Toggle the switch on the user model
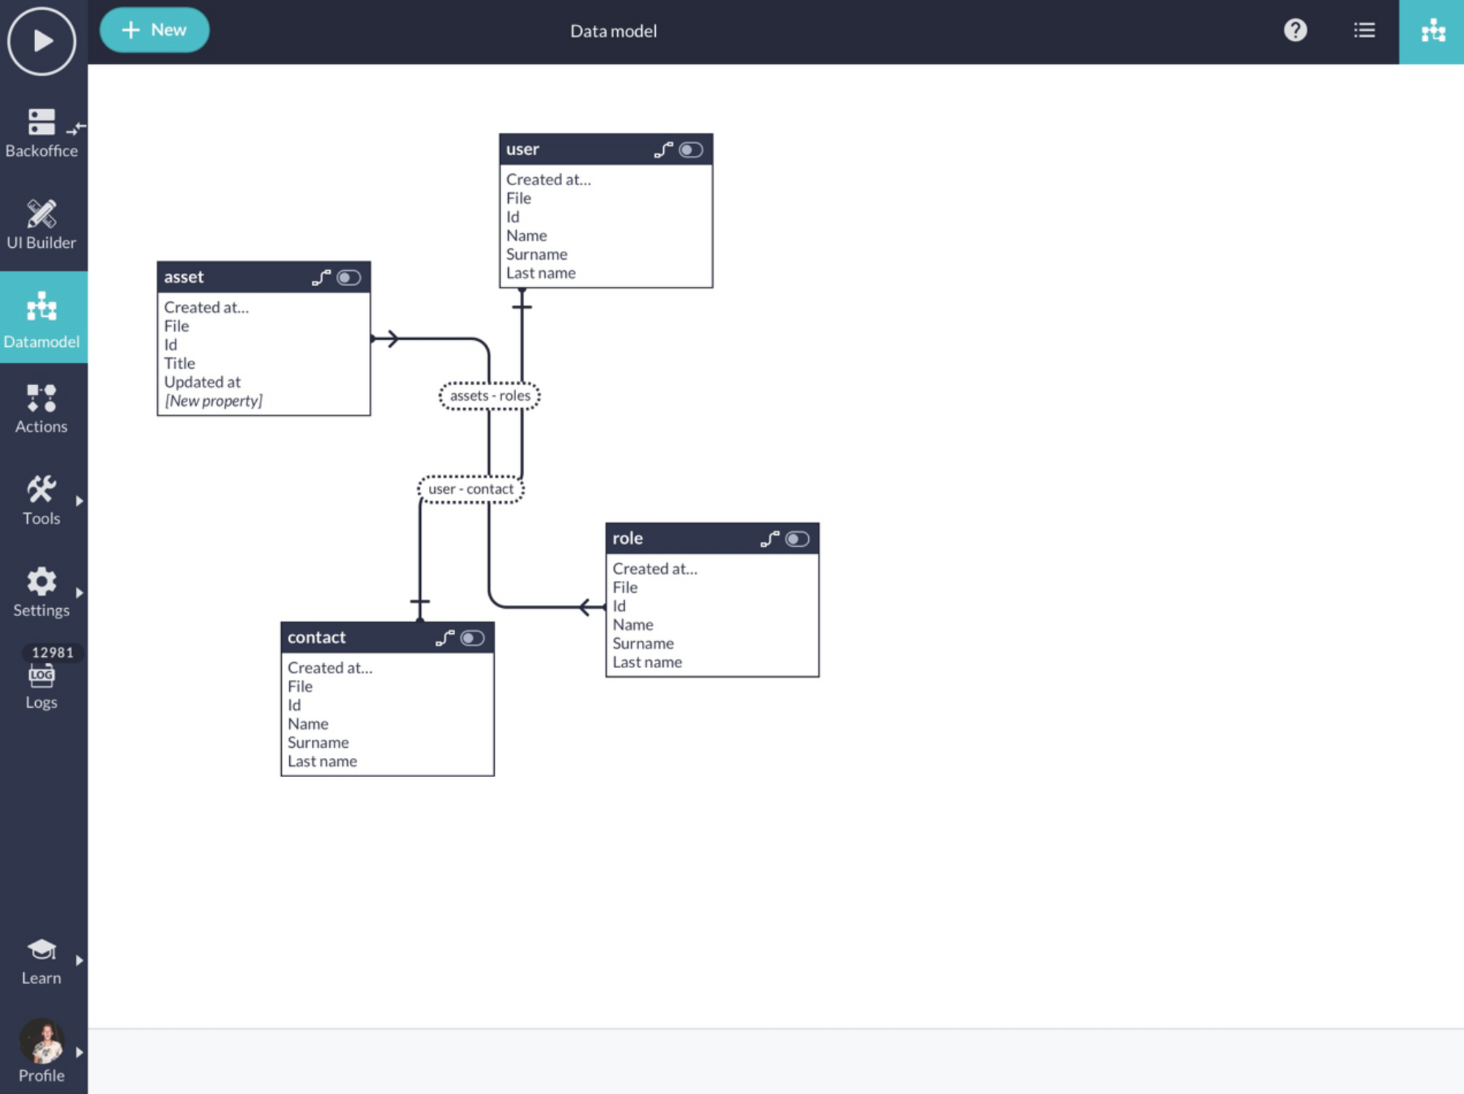 (690, 150)
